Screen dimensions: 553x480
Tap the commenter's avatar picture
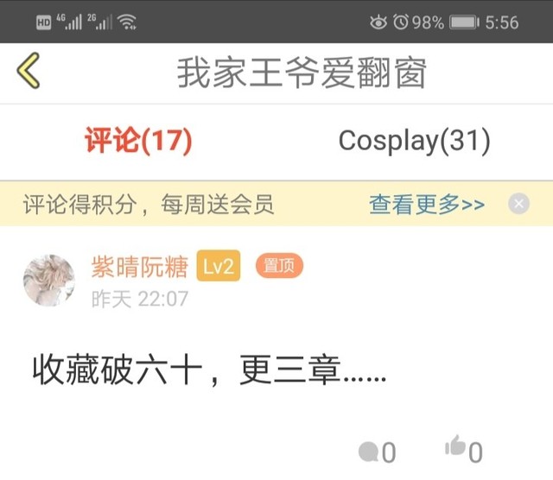click(x=49, y=281)
